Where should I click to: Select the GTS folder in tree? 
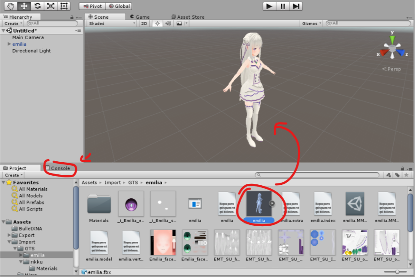[x=30, y=248]
